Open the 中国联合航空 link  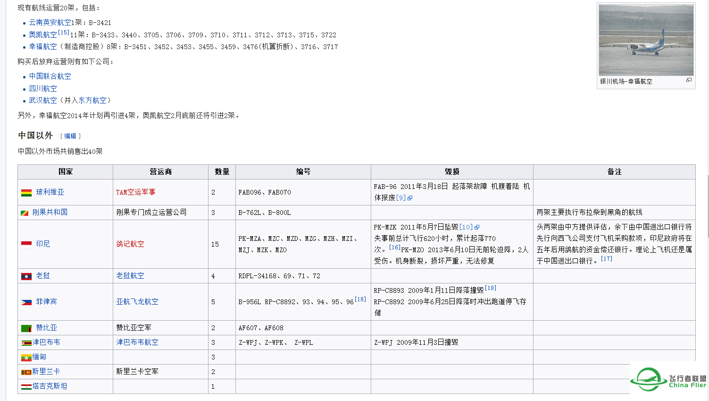[x=50, y=76]
